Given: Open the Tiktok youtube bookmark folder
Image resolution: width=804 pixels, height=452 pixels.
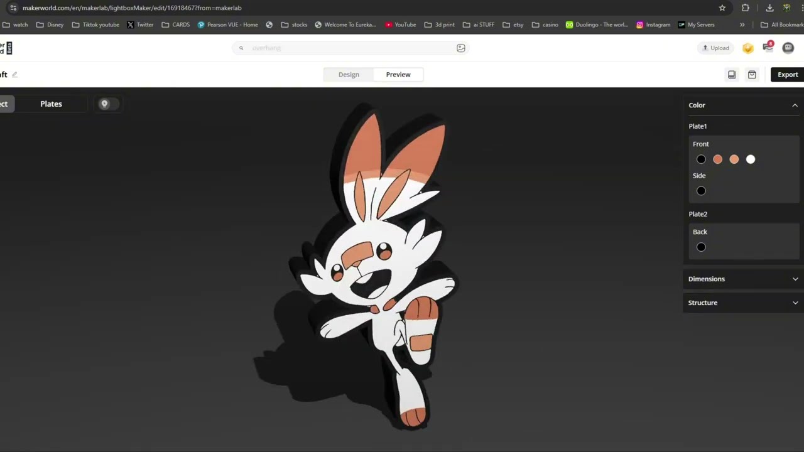Looking at the screenshot, I should pyautogui.click(x=95, y=24).
